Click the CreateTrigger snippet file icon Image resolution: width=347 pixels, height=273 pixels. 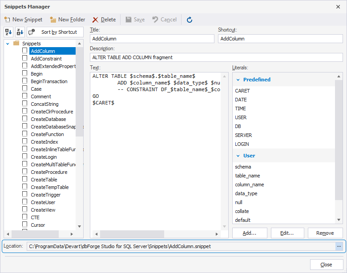pos(25,194)
